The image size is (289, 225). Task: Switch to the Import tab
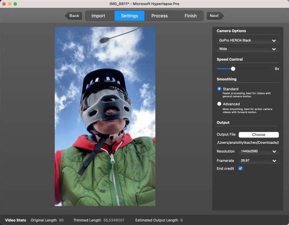[x=98, y=16]
